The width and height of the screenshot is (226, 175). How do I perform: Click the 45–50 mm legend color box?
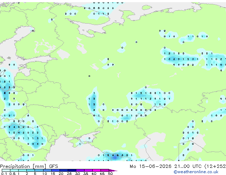point(105,170)
